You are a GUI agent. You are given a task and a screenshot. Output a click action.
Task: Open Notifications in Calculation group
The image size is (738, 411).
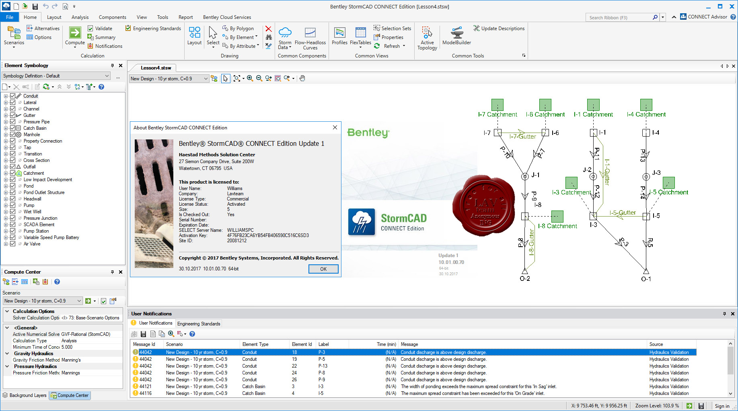coord(105,46)
